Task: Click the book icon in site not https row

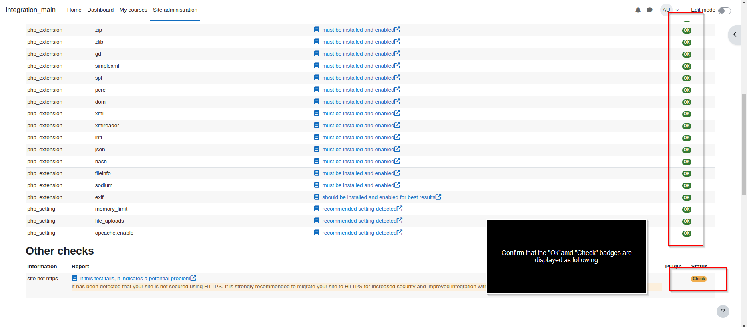Action: point(74,278)
